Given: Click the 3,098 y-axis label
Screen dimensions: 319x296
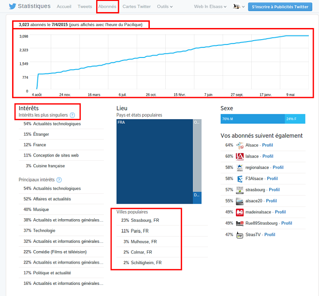Looking at the screenshot, I should click(24, 36).
